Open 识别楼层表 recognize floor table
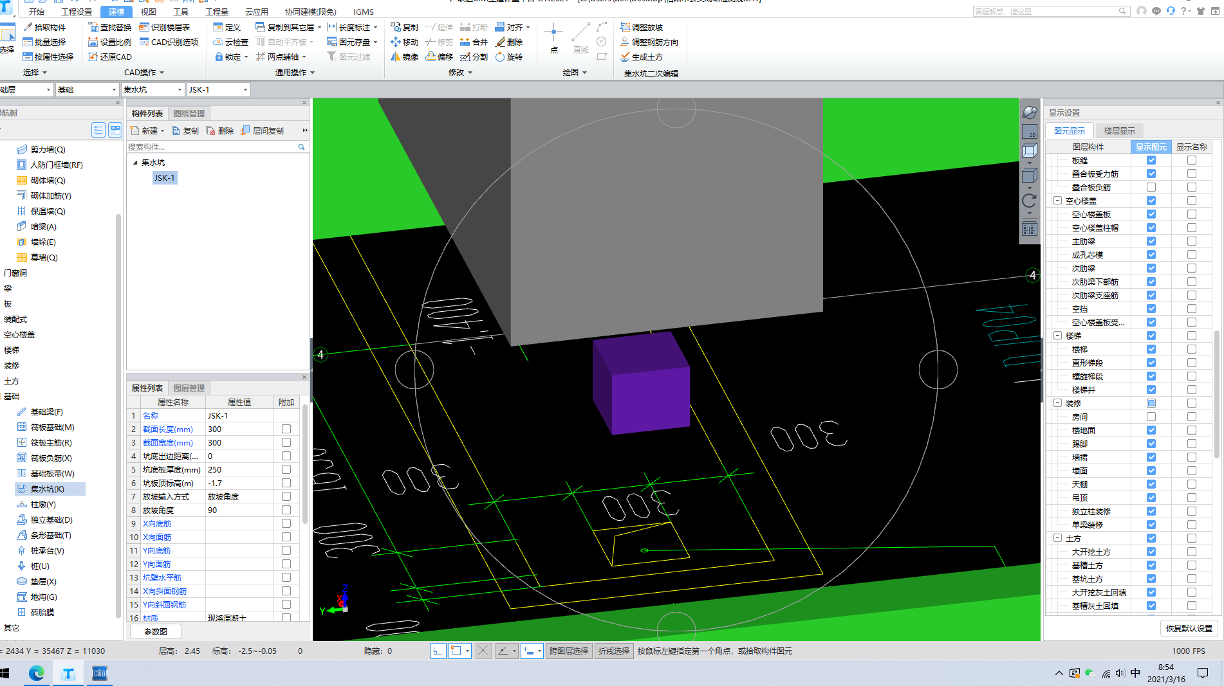The width and height of the screenshot is (1224, 686). coord(165,27)
